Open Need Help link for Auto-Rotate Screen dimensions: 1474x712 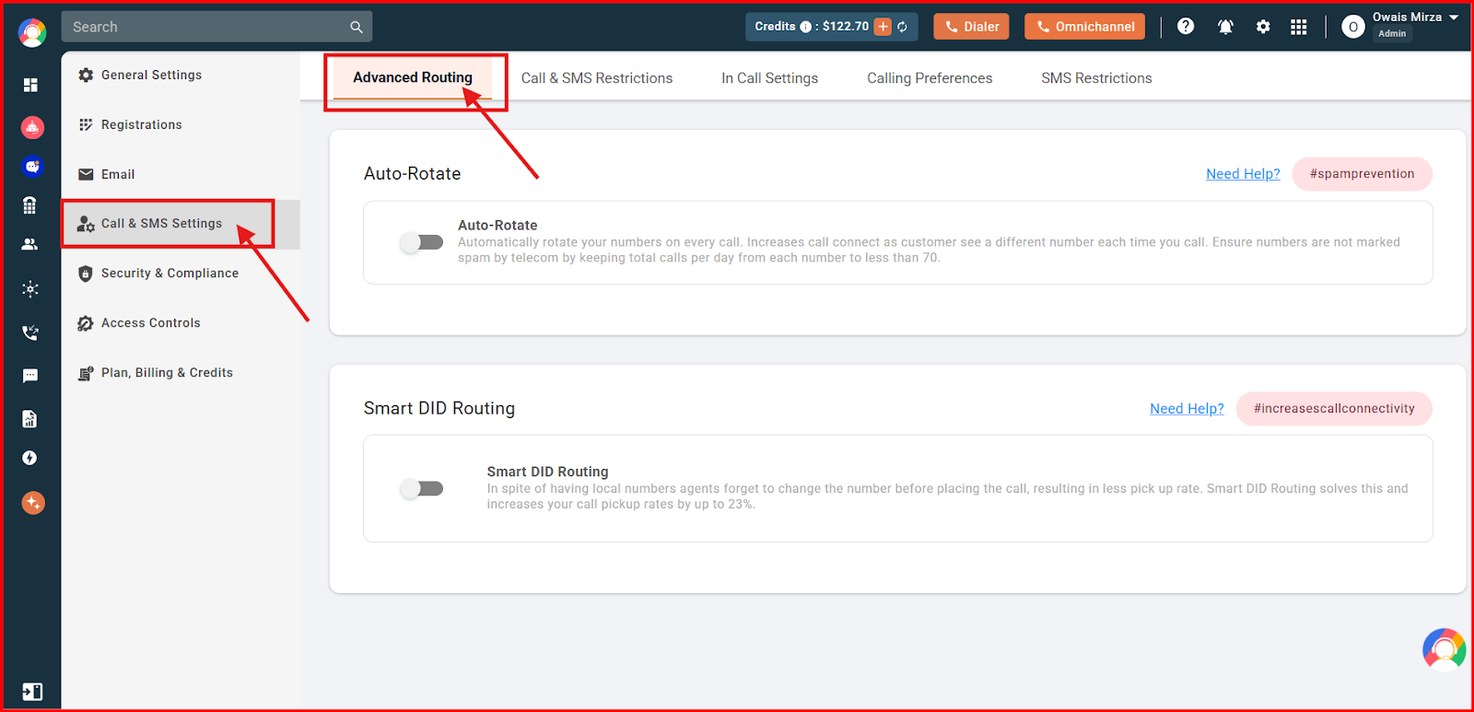click(1243, 174)
